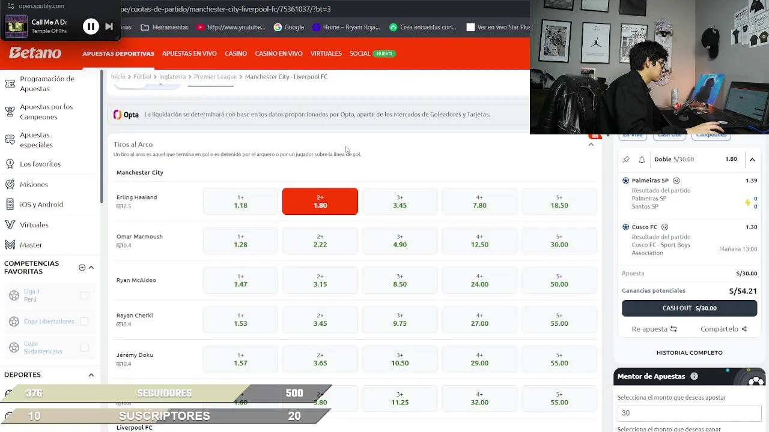Open Los favoritos star icon
The image size is (769, 432).
pos(10,164)
